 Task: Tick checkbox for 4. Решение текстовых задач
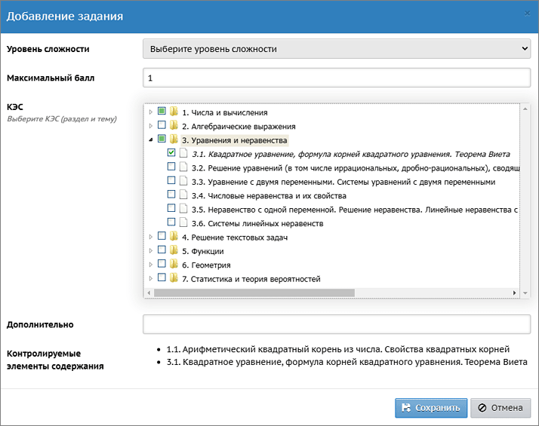coord(162,236)
